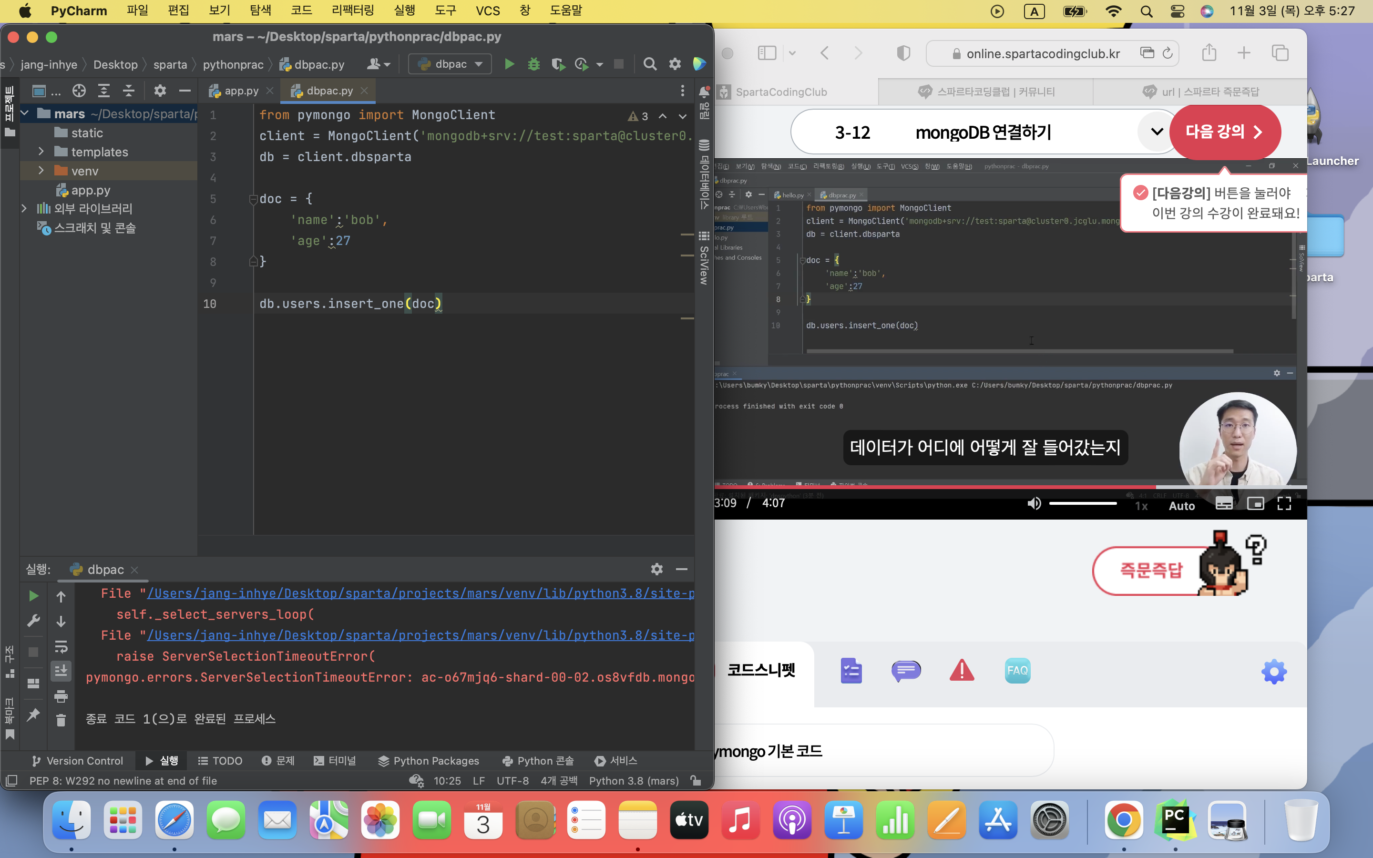
Task: Open Google Chrome from the Dock
Action: pyautogui.click(x=1123, y=820)
